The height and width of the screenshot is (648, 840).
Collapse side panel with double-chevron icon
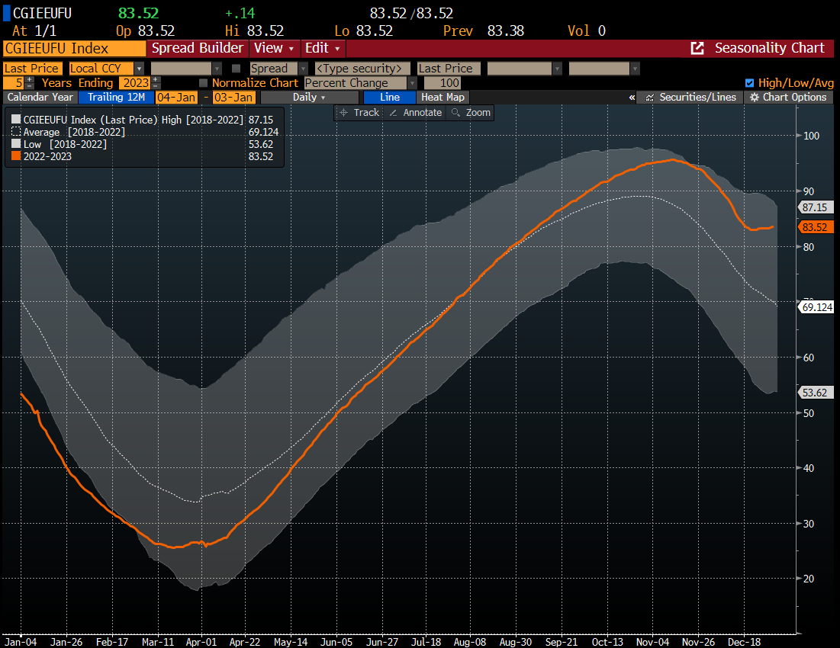632,97
